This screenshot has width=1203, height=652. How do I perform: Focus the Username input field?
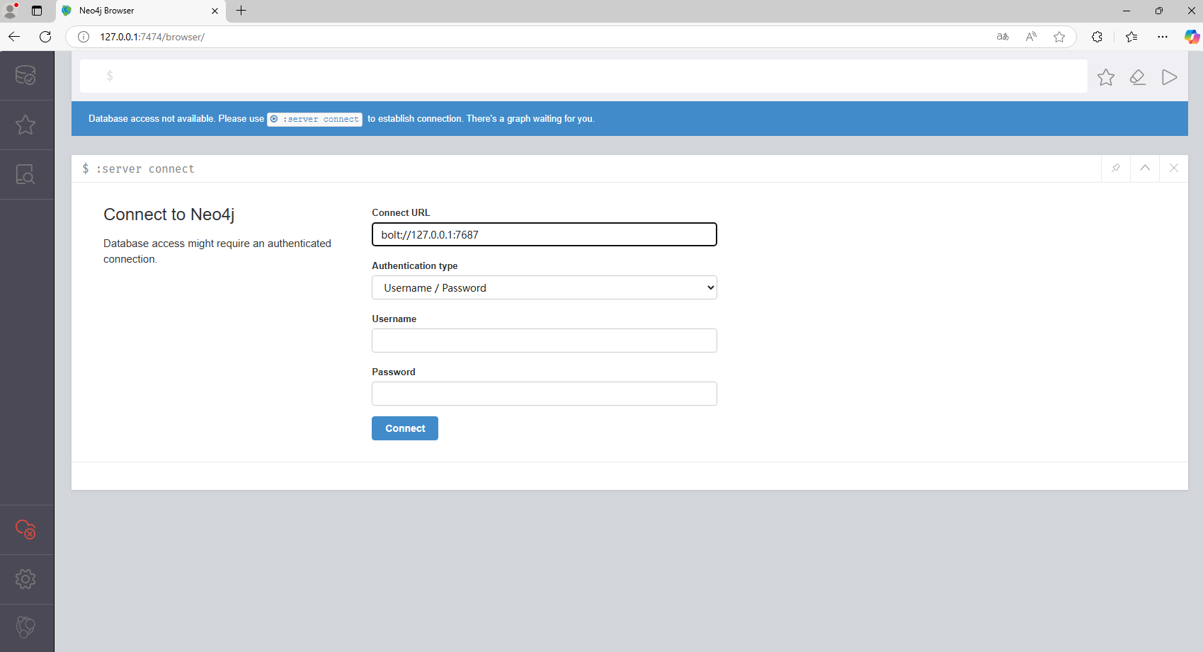(545, 341)
